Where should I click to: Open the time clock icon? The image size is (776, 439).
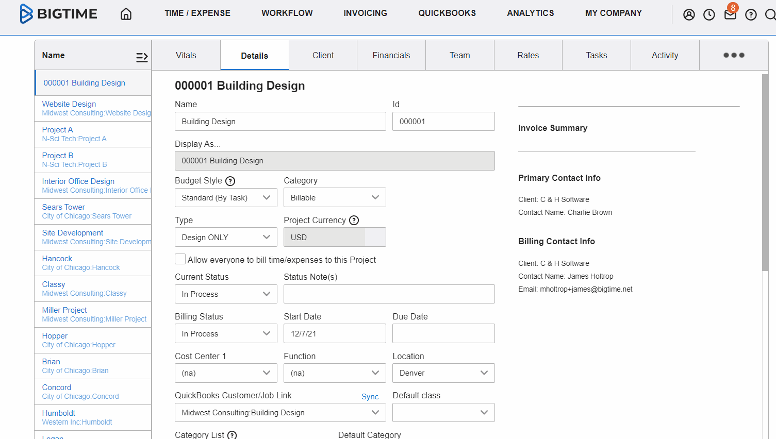709,14
